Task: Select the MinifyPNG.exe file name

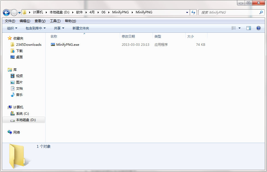Action: click(68, 44)
